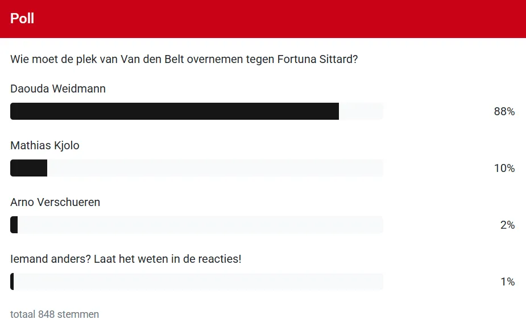Viewport: 526px width, 332px height.
Task: Click the red Poll header
Action: [263, 18]
